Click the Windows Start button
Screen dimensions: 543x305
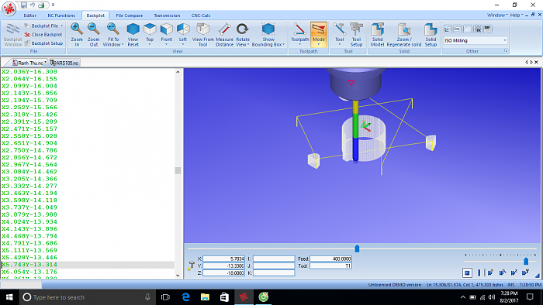(9, 297)
